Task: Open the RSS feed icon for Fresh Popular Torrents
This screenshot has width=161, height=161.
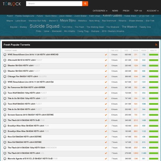Action: click(156, 45)
